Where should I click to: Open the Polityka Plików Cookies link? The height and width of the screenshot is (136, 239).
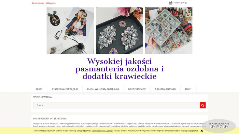(x=102, y=131)
